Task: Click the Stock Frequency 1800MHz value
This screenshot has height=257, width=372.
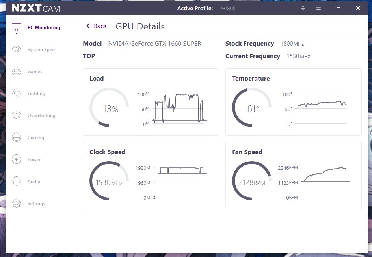Action: click(292, 44)
